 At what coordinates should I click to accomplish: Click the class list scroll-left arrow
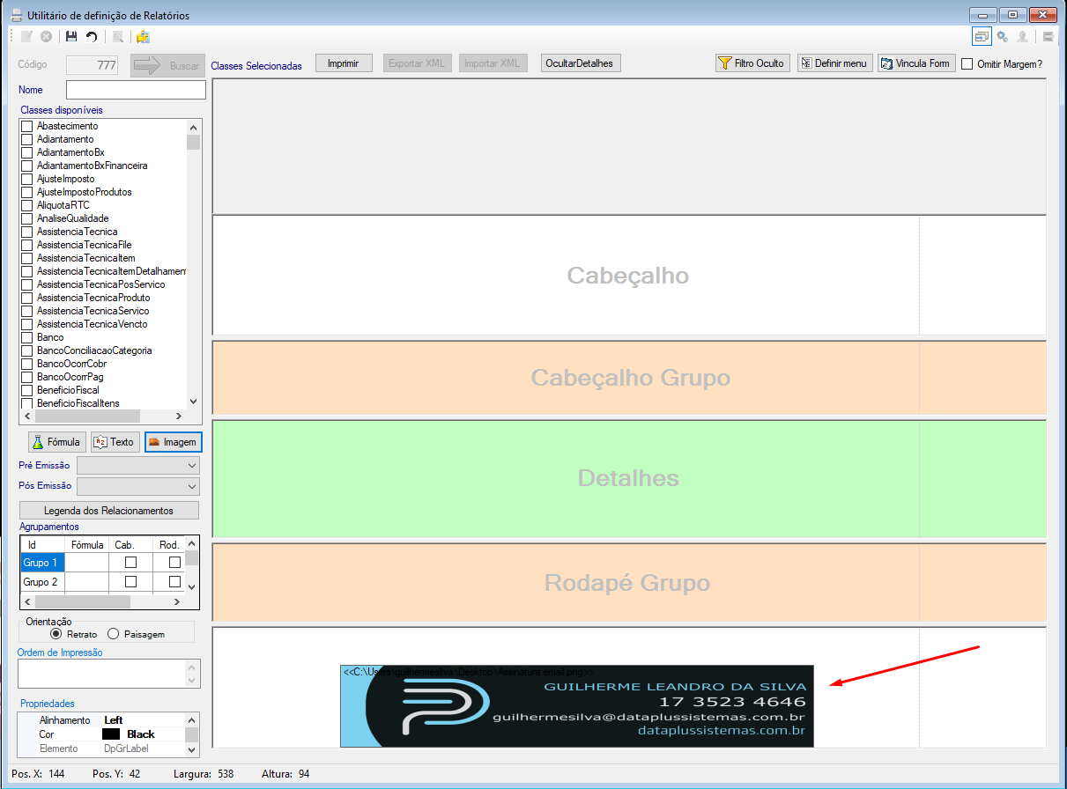(x=26, y=416)
